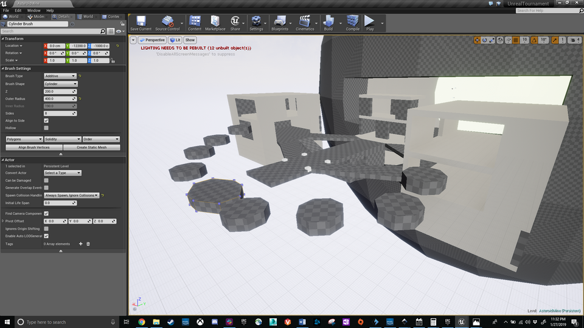Enable the Can be Damaged checkbox
Viewport: 584px width, 328px height.
(x=46, y=180)
